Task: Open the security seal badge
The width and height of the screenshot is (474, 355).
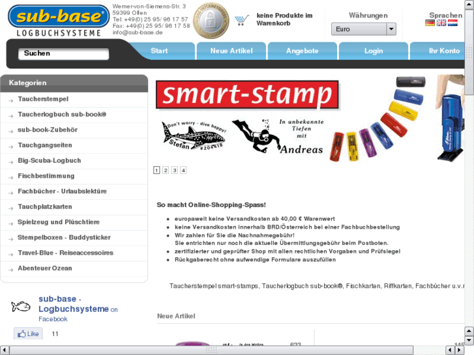Action: [x=211, y=20]
